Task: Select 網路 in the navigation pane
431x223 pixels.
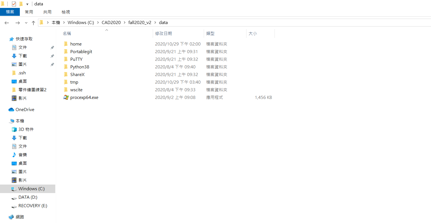Action: click(x=20, y=217)
